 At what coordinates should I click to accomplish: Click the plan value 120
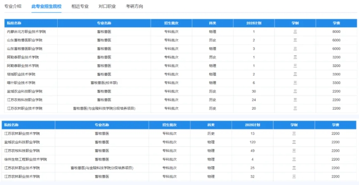point(253,142)
